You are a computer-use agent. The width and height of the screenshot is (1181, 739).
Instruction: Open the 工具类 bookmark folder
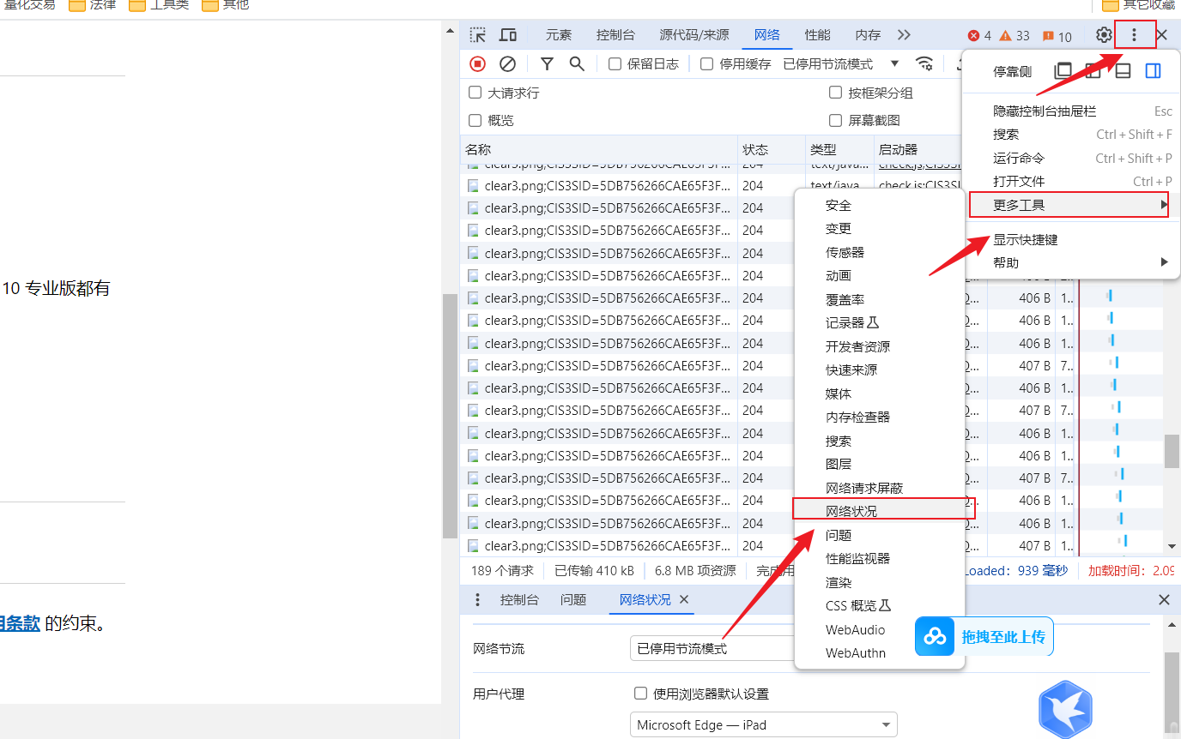pos(159,5)
